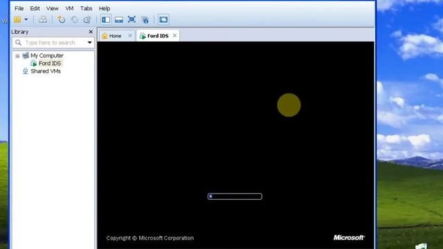Screen dimensions: 443x249
Task: Open the Help menu
Action: (x=105, y=8)
